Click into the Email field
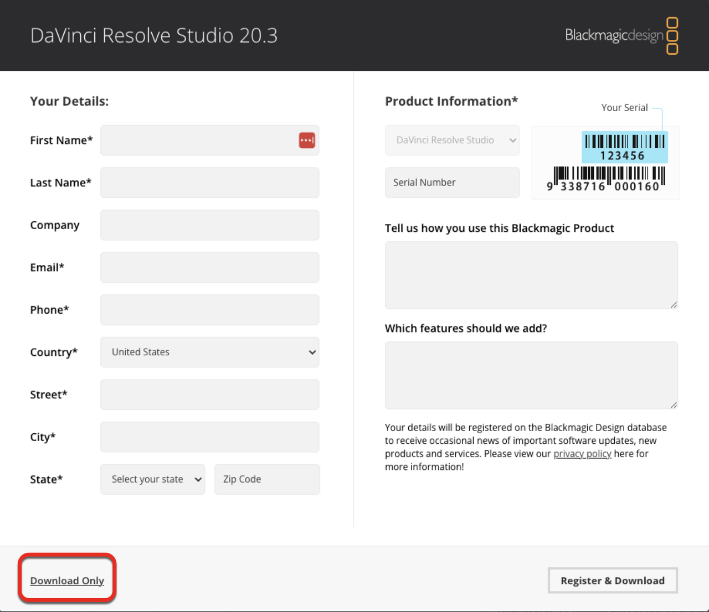This screenshot has height=612, width=709. pyautogui.click(x=209, y=267)
